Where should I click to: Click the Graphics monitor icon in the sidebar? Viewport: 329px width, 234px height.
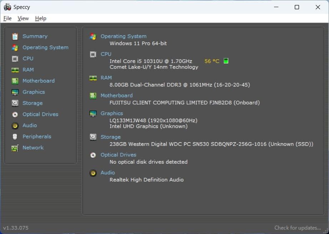15,92
